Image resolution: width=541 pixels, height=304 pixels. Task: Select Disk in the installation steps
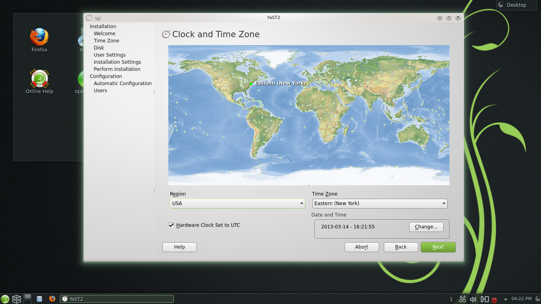[x=99, y=48]
